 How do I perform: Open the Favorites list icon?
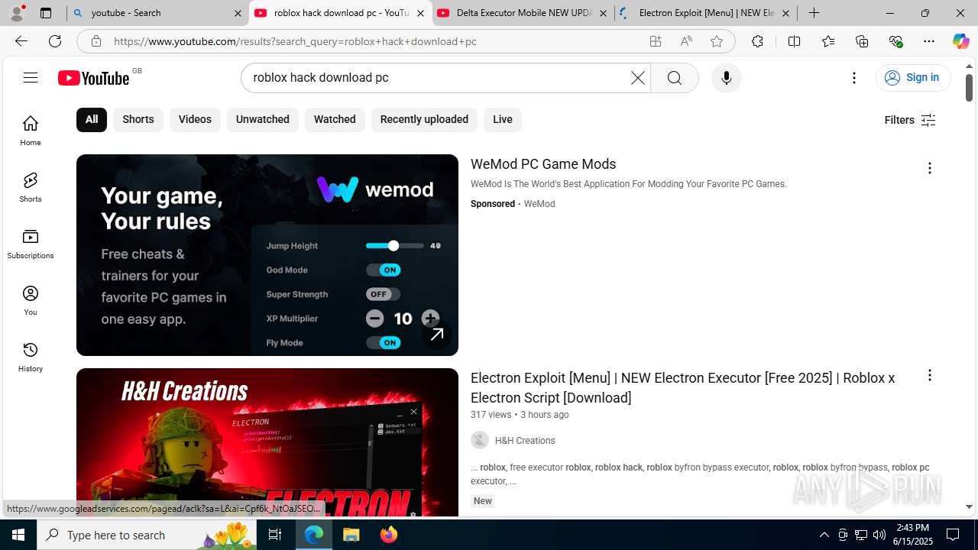[828, 41]
